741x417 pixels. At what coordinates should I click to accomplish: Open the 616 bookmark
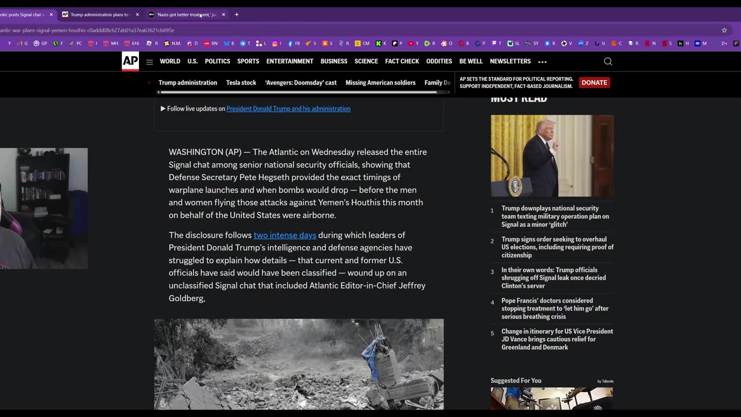pos(131,43)
